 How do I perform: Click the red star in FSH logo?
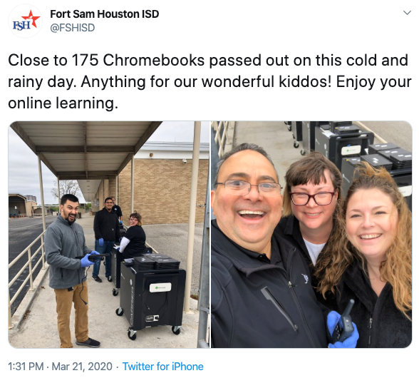click(31, 19)
